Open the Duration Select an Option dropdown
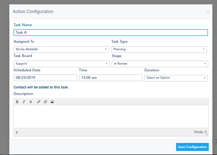Viewport: 217px width, 155px height. coord(176,78)
